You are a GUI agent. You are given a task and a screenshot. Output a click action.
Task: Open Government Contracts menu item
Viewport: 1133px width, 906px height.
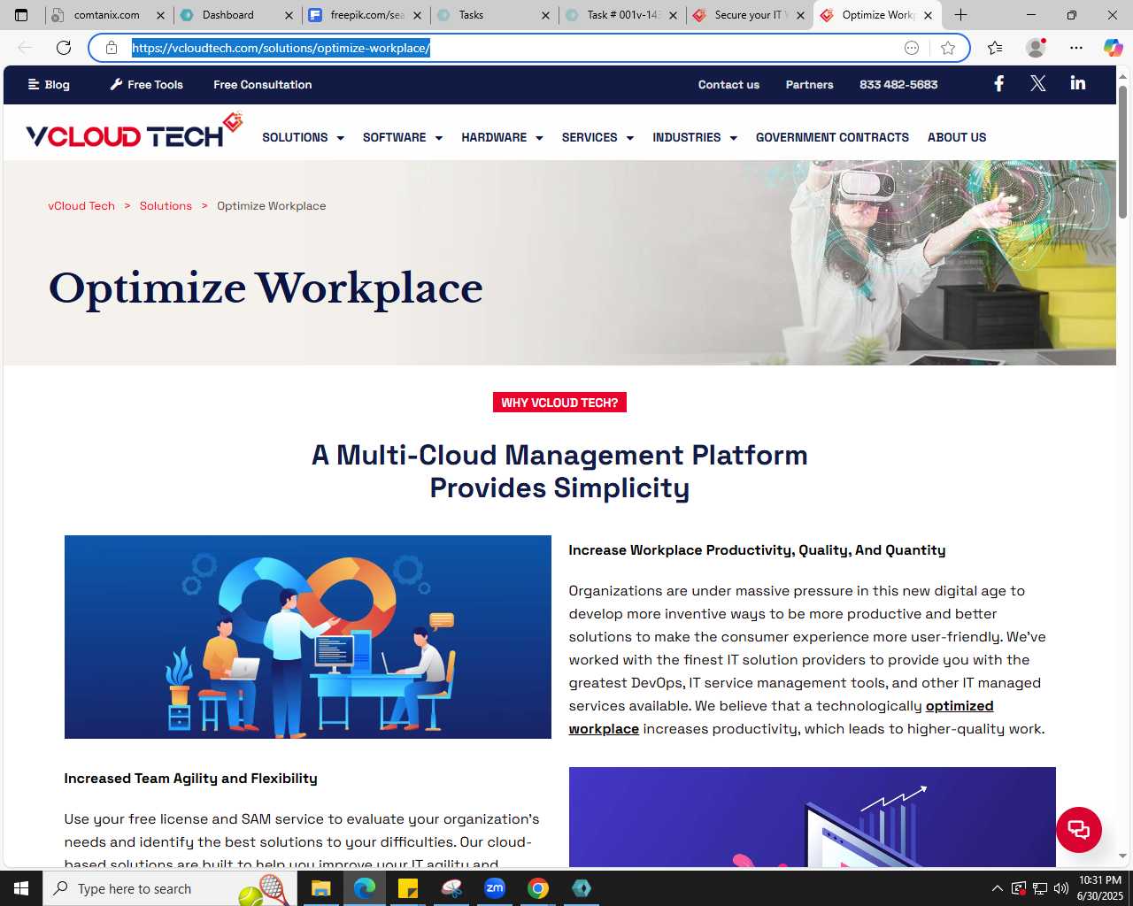[832, 137]
